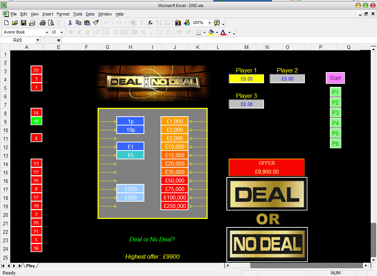Image resolution: width=377 pixels, height=276 pixels.
Task: Click the vertical scrollbar down arrow
Action: coord(373,260)
